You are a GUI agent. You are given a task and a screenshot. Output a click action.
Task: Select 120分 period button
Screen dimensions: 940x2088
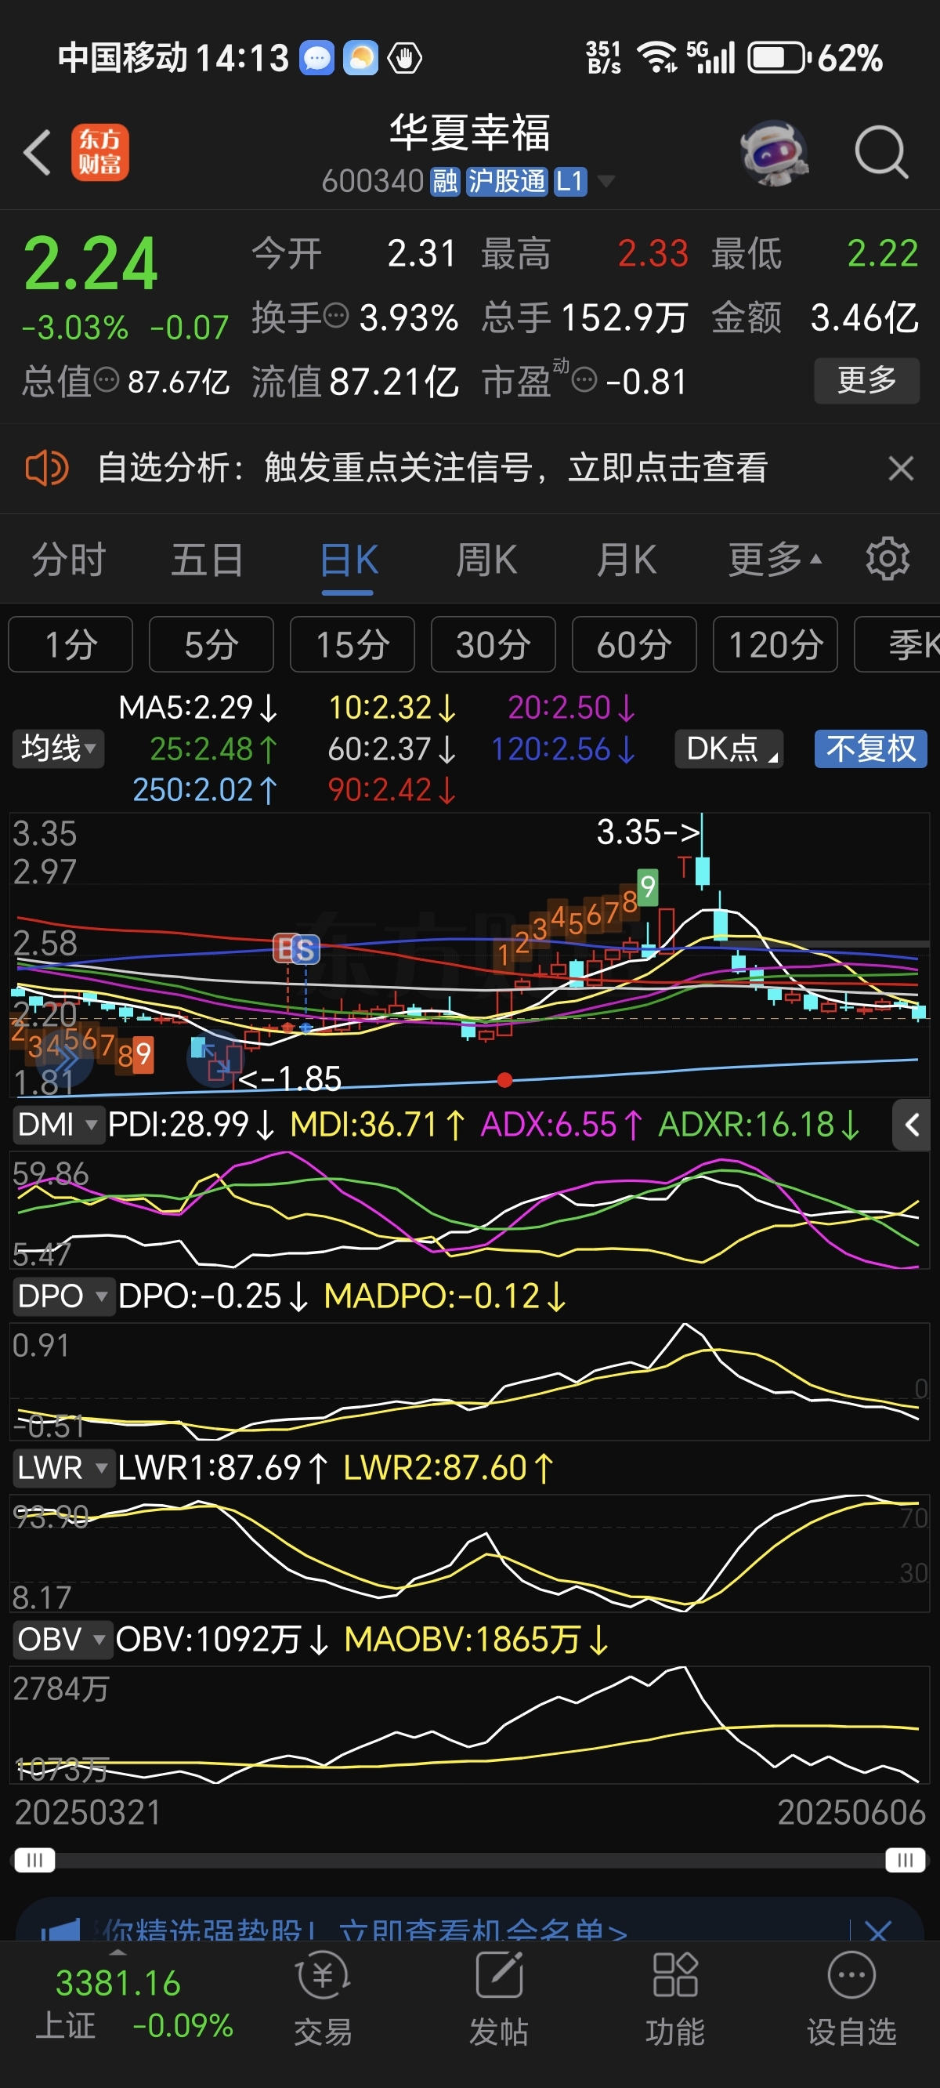point(775,644)
